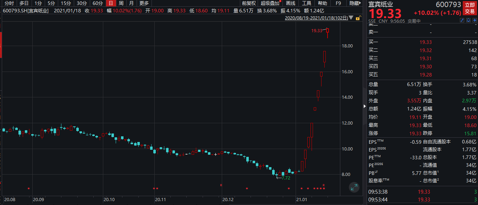The height and width of the screenshot is (205, 478).
Task: Click the plus icon to add to watchlist
Action: tap(474, 21)
